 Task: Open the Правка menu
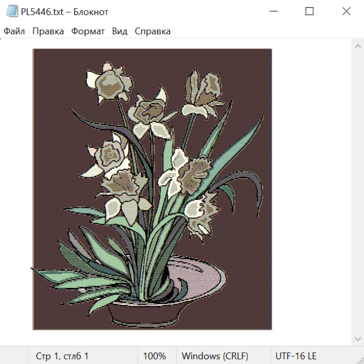click(48, 31)
